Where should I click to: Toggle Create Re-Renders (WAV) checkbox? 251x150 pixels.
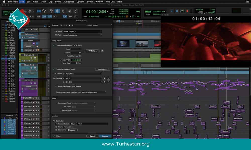54,69
